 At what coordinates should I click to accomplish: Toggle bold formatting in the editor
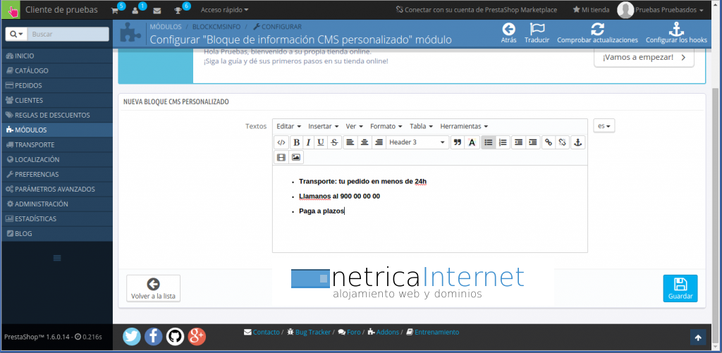click(x=297, y=142)
